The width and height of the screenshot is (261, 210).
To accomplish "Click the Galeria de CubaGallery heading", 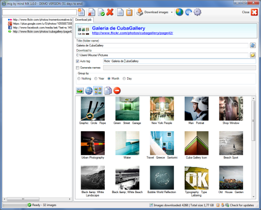I will pos(118,28).
